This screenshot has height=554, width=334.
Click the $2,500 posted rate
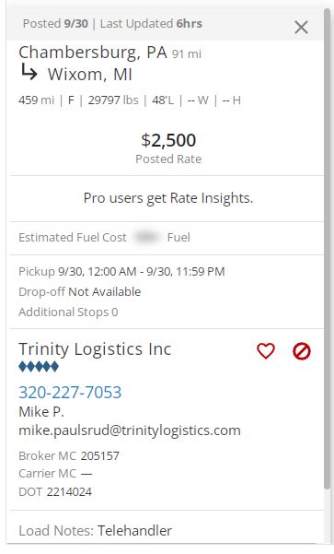[168, 140]
